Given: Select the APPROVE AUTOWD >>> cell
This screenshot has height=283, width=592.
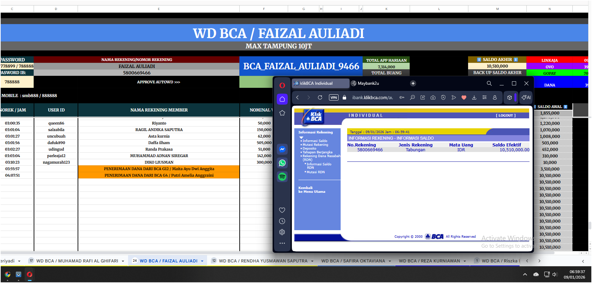Looking at the screenshot, I should click(x=159, y=82).
